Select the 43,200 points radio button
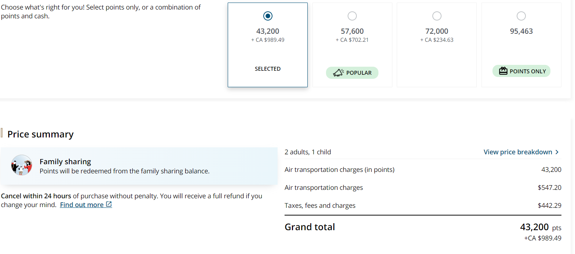This screenshot has width=575, height=254. click(268, 16)
